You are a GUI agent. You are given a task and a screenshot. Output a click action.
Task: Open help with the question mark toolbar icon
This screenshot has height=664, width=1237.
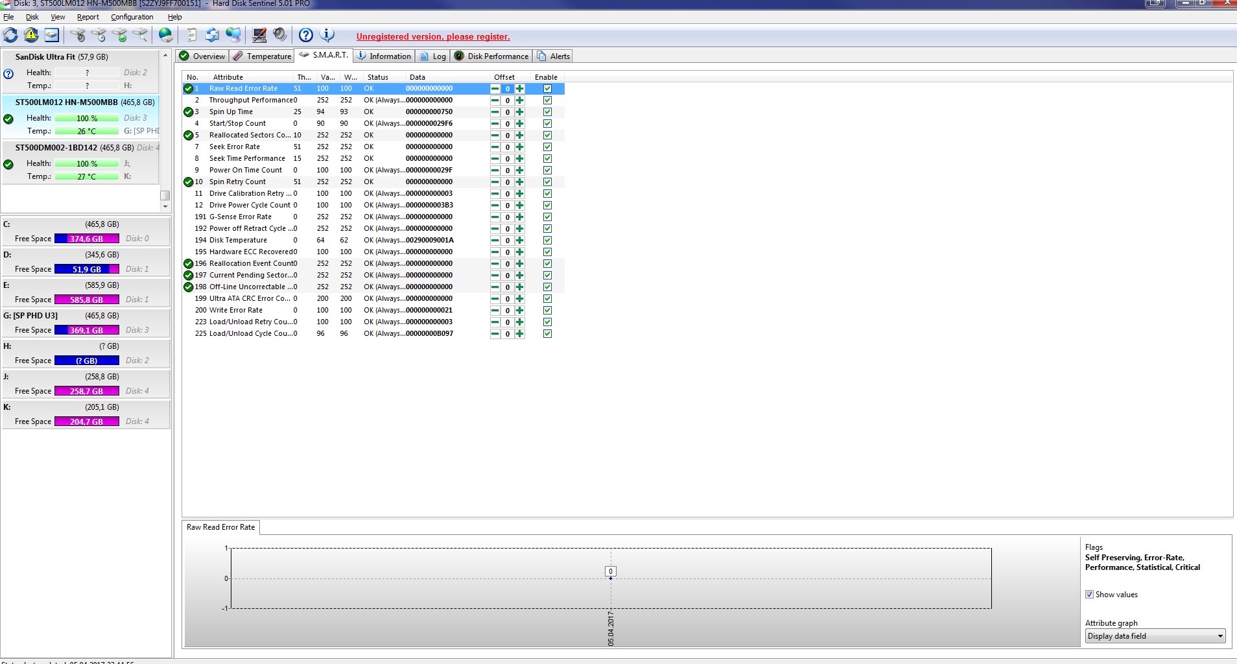coord(306,35)
